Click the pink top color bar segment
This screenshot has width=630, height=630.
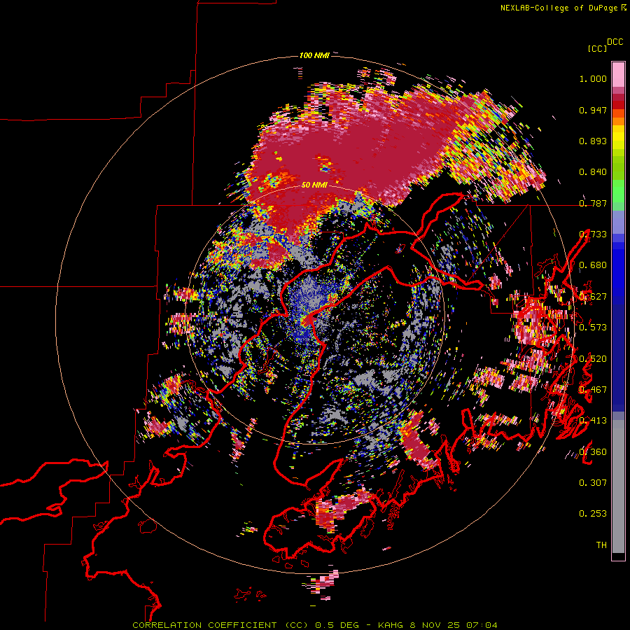(x=618, y=74)
